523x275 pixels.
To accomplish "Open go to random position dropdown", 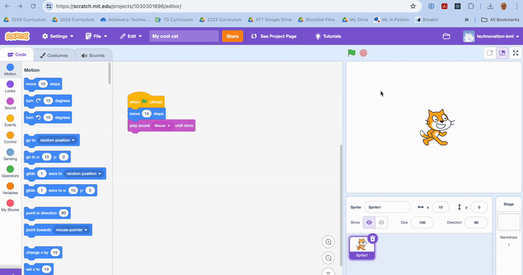I will point(58,140).
